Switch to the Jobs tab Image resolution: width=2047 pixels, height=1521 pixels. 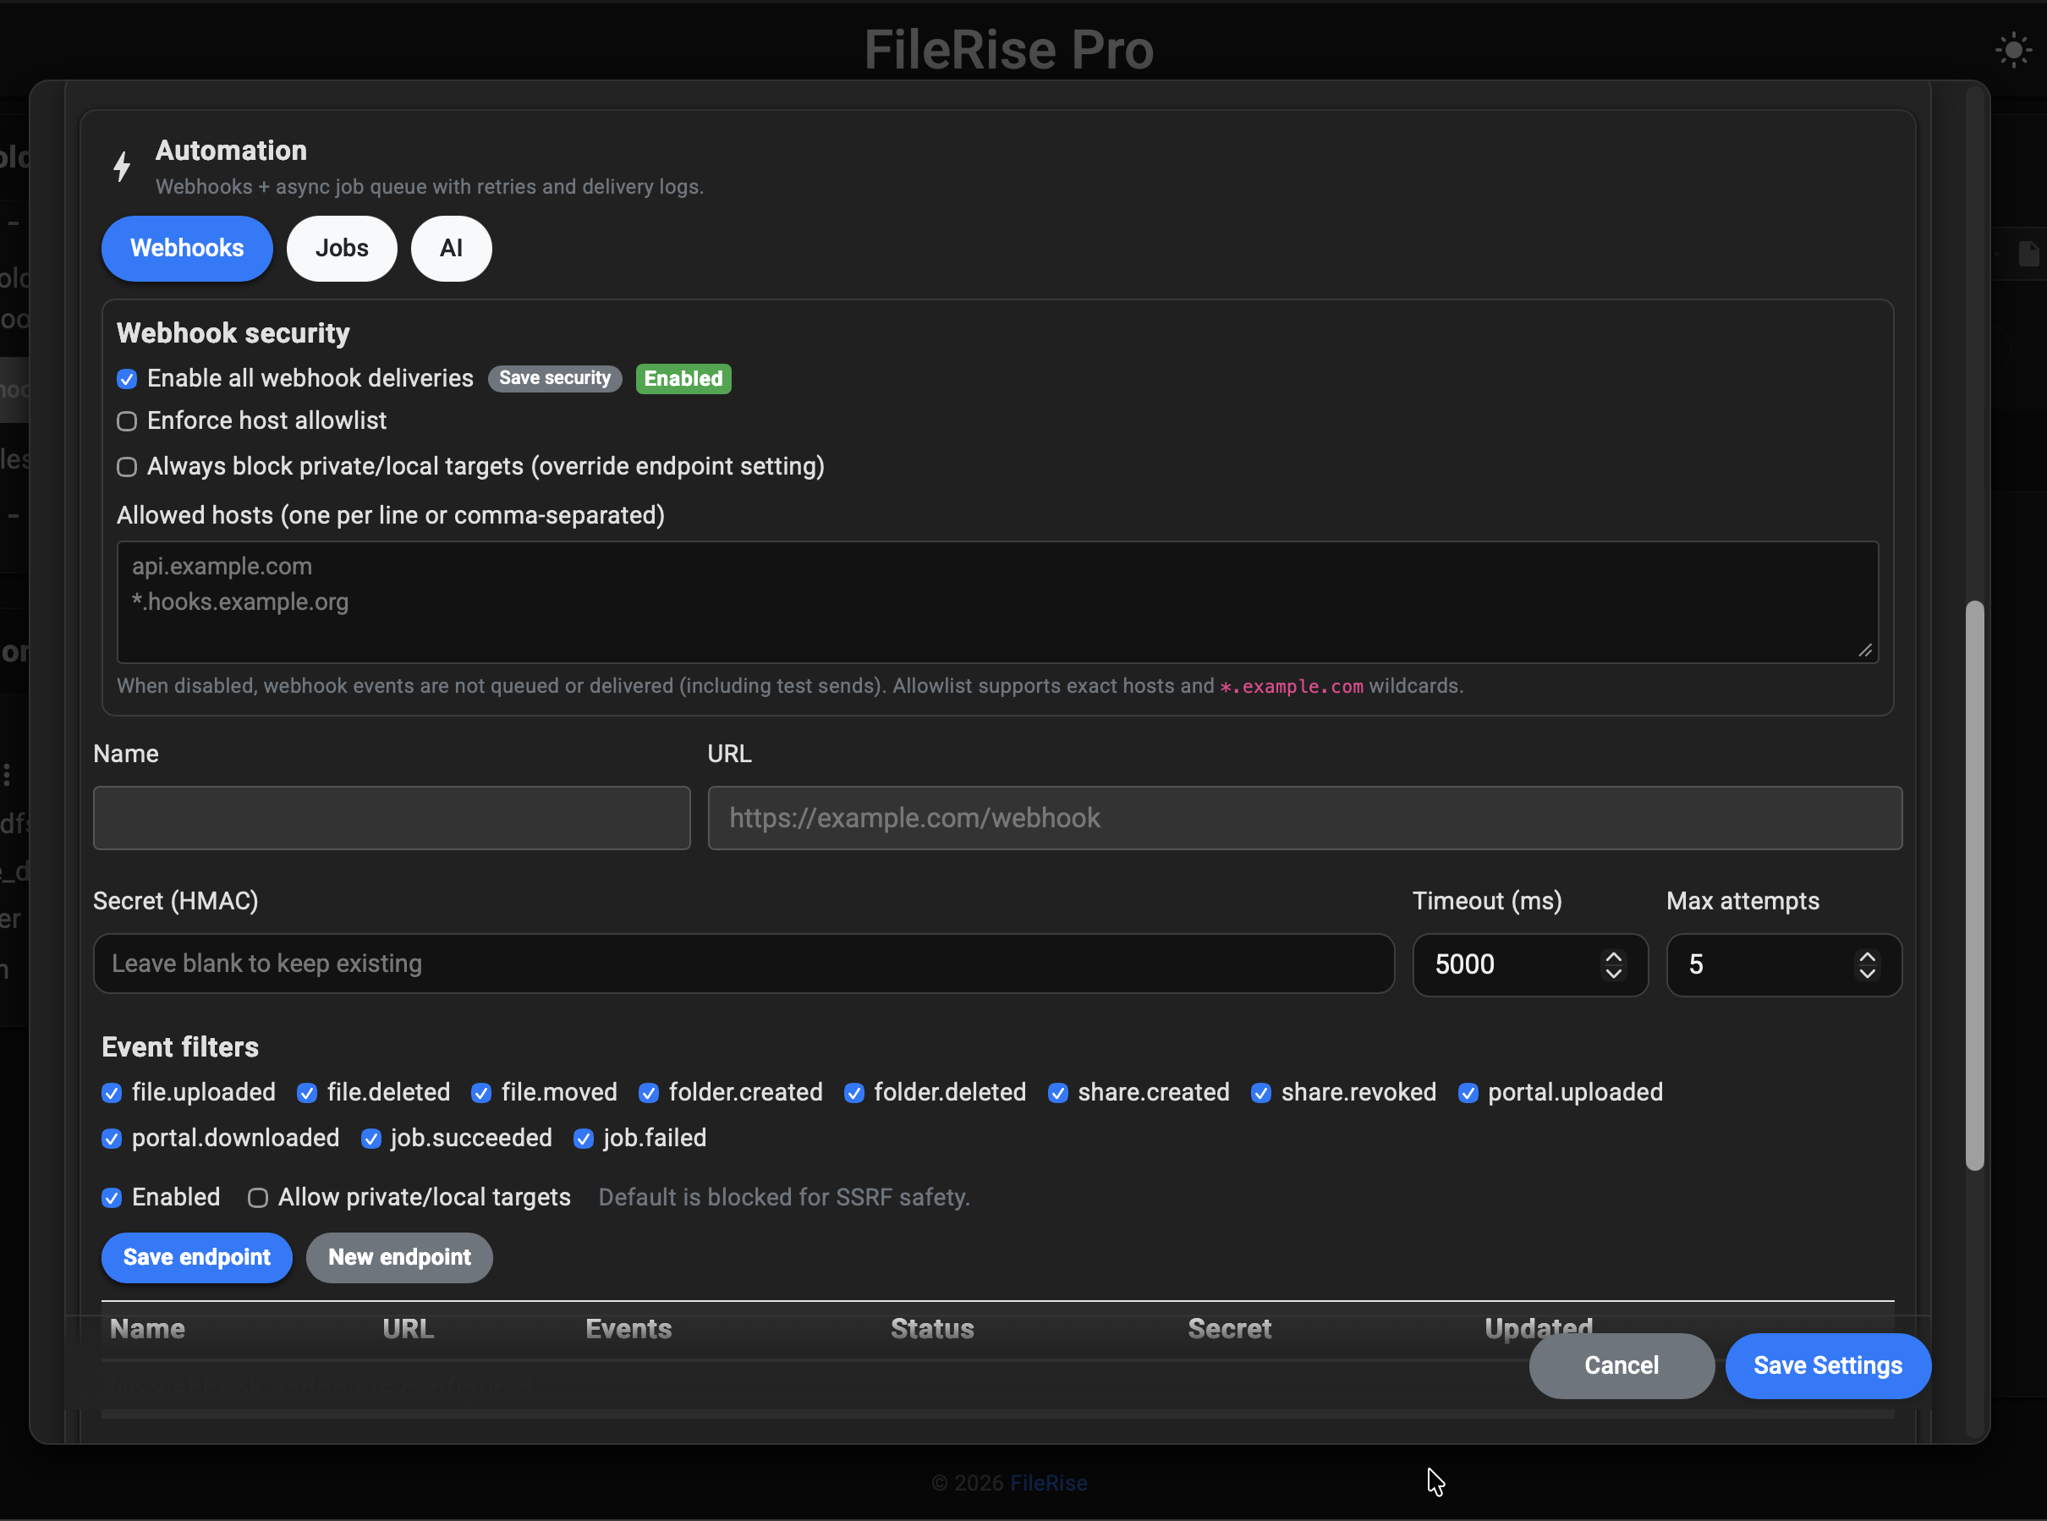click(342, 248)
